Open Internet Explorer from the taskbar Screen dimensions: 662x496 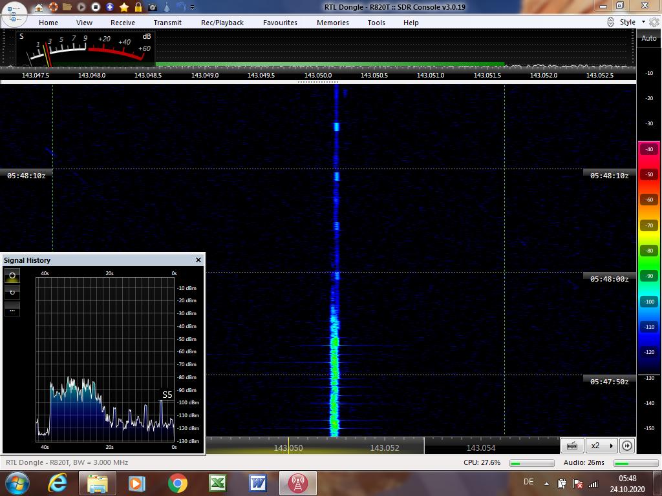(58, 483)
